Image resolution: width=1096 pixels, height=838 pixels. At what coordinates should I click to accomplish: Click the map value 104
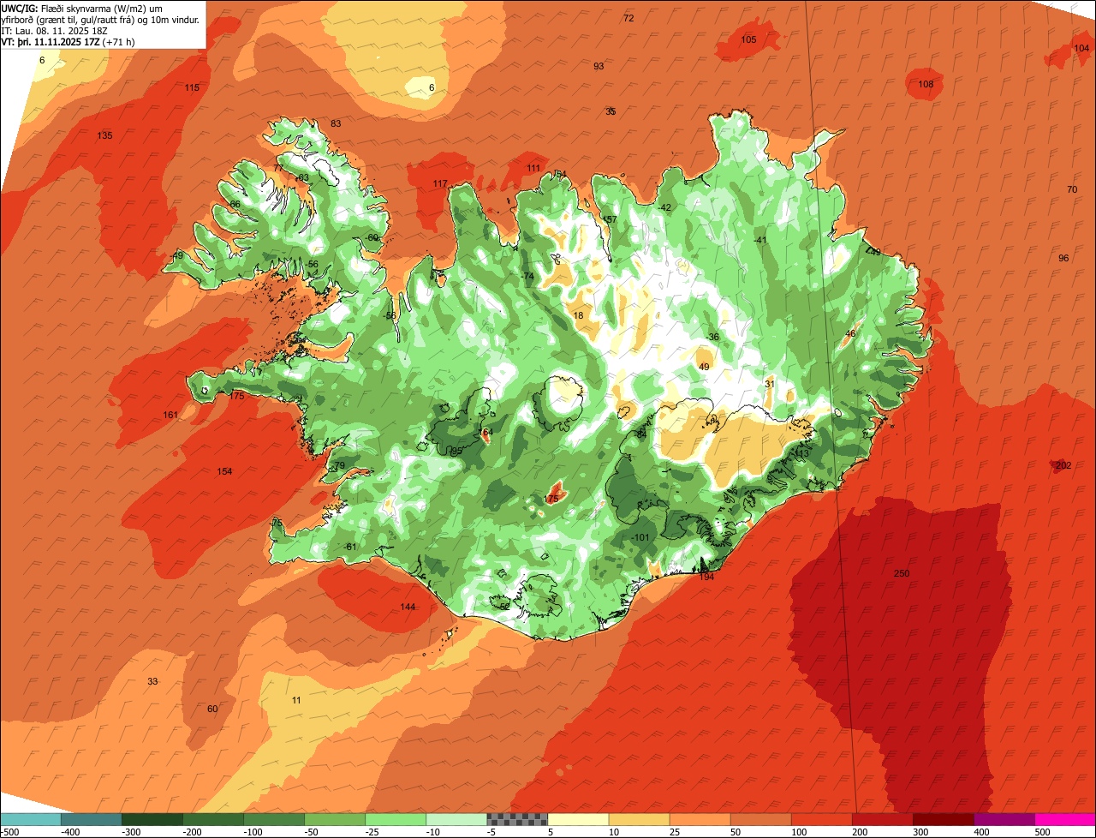pos(1081,48)
